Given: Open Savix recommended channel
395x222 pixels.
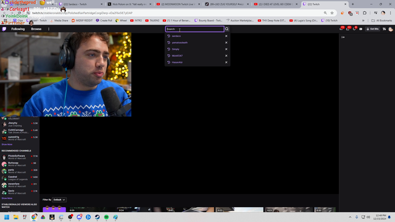Looking at the screenshot, I should [20, 192].
